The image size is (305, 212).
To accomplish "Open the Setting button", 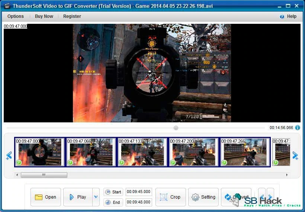I will coord(203,197).
